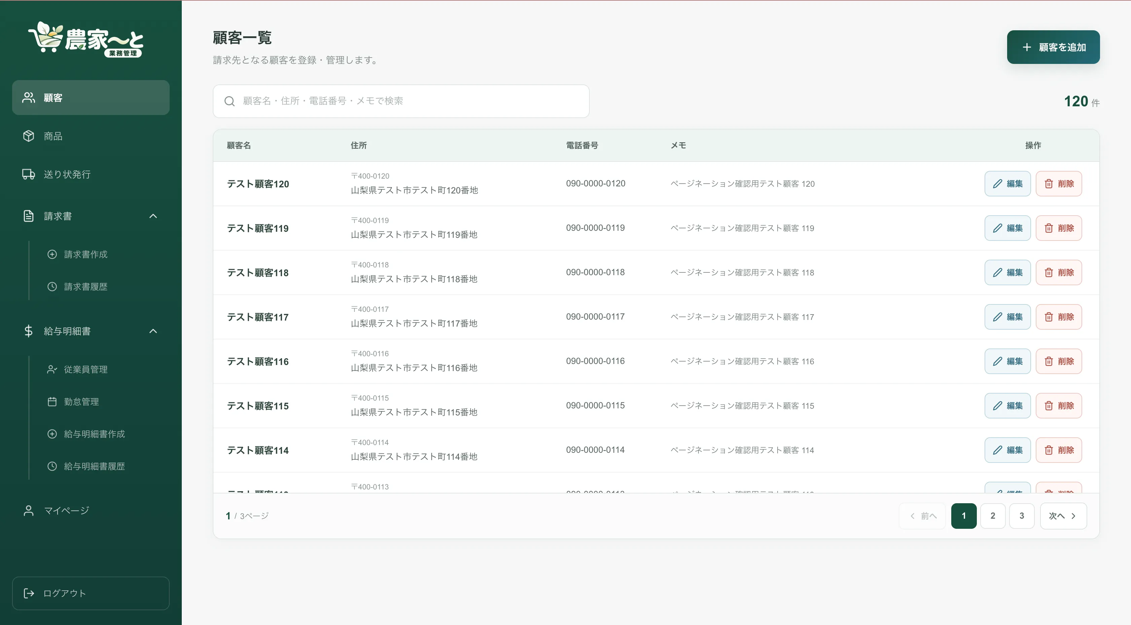Click the 電話番号 column header
Viewport: 1131px width, 625px height.
[x=582, y=145]
